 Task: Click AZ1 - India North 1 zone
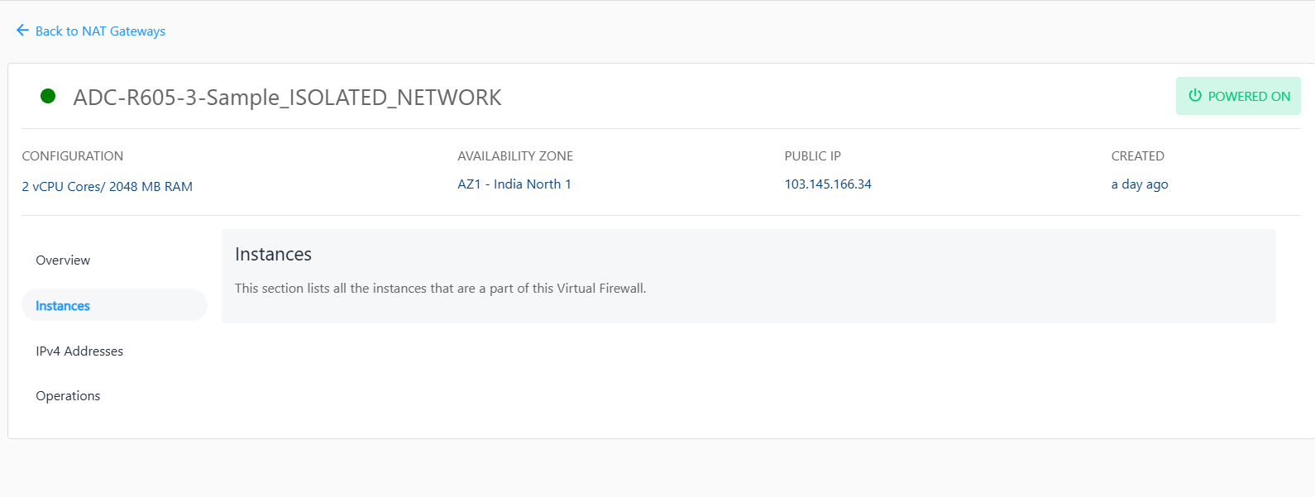coord(514,184)
